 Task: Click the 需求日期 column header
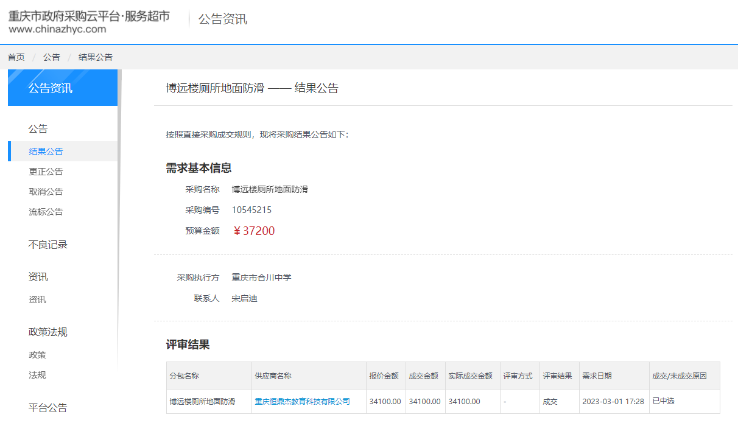coord(597,376)
